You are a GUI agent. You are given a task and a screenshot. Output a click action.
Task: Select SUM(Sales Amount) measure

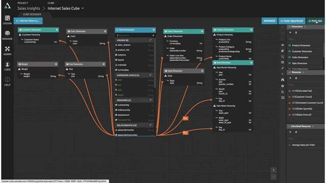click(302, 115)
